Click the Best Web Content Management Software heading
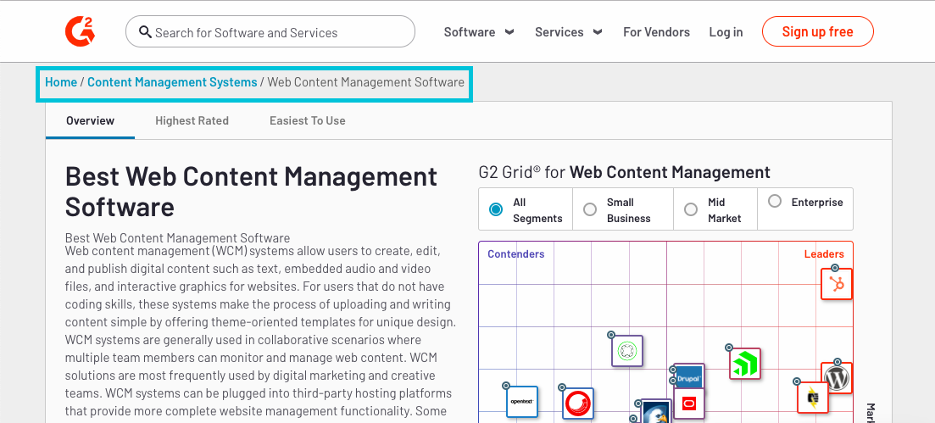Screen dimensions: 935x423 (x=251, y=192)
